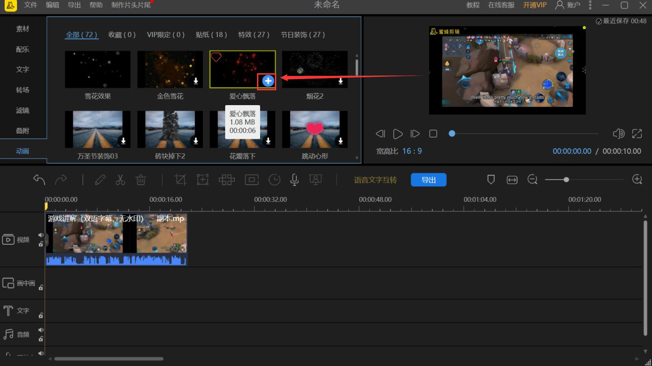This screenshot has width=652, height=366.
Task: Click the fit-timeline-to-width icon
Action: tap(512, 180)
